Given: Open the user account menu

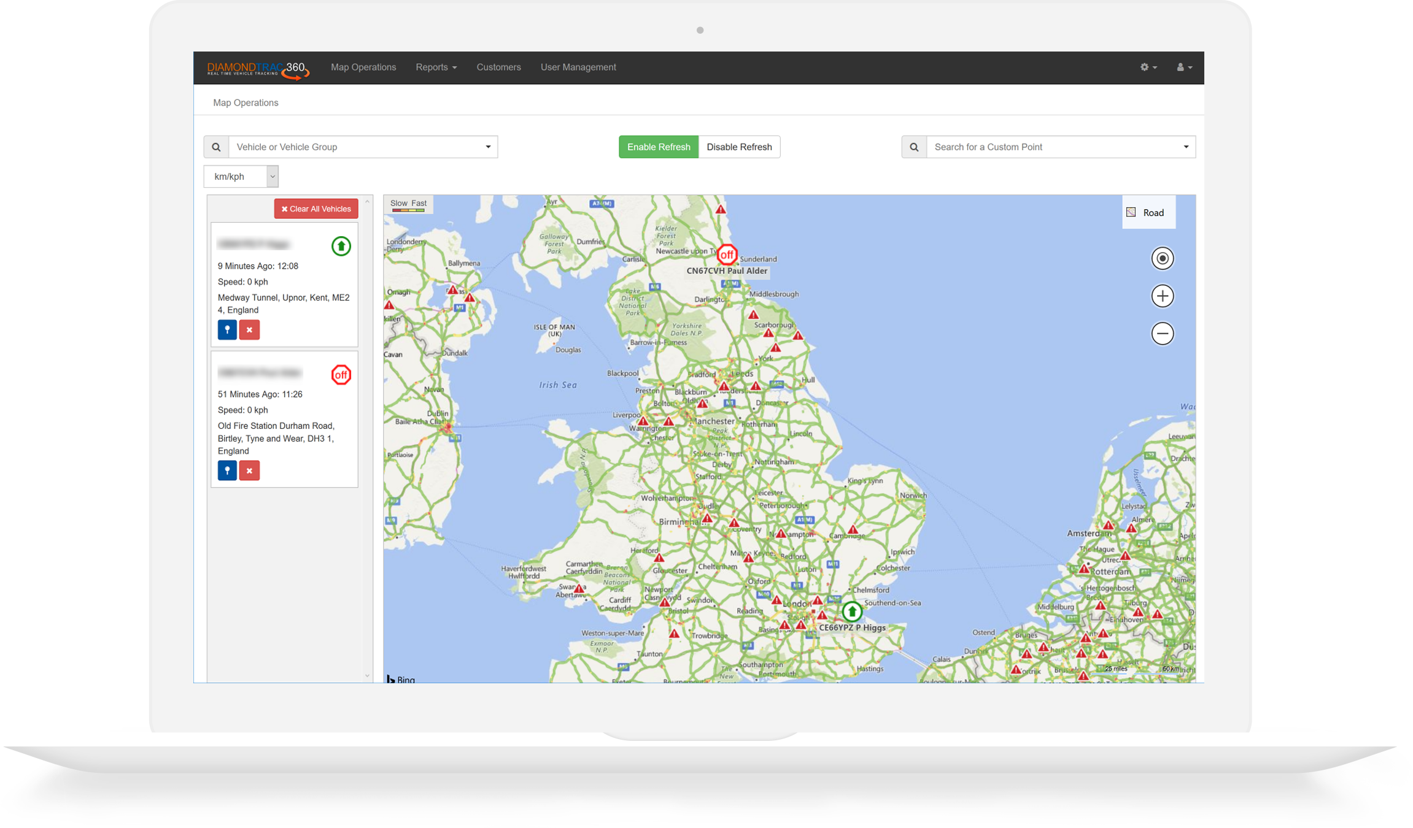Looking at the screenshot, I should tap(1184, 67).
